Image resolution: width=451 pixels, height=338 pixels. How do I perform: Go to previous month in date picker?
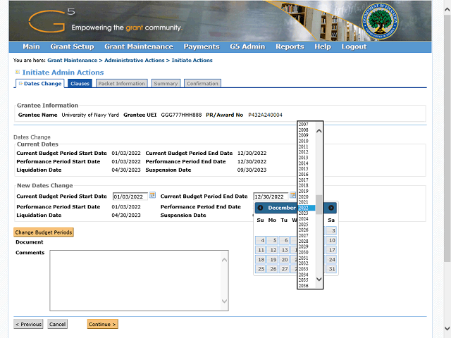[x=260, y=208]
